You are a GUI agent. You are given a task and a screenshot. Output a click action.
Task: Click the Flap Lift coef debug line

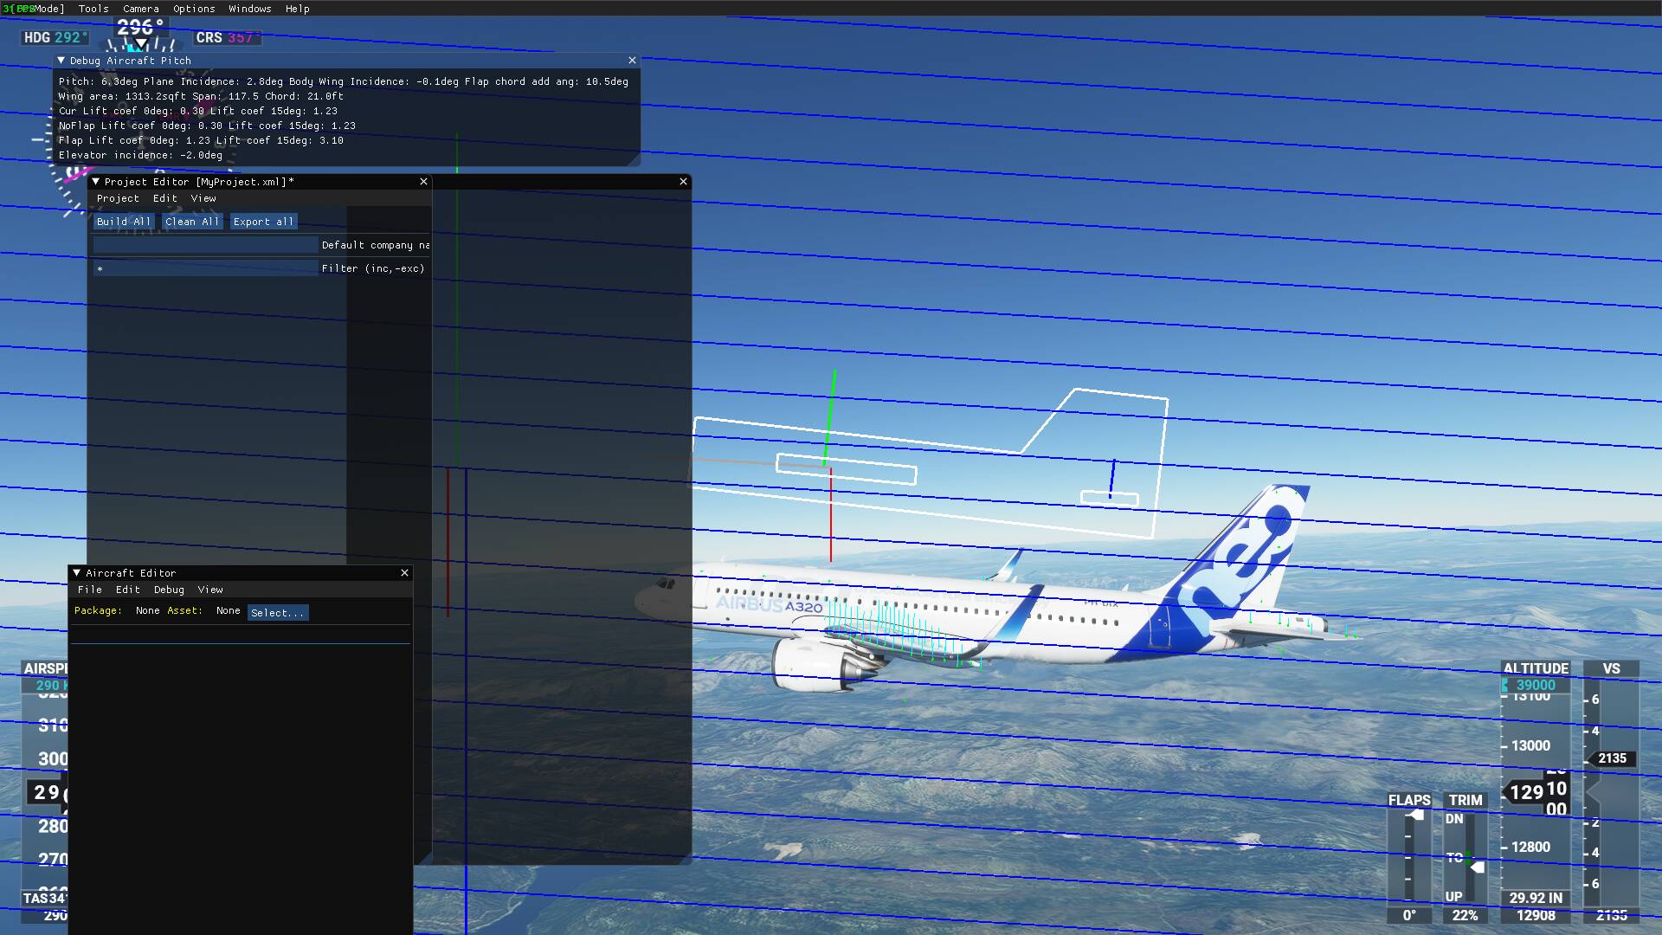coord(201,140)
